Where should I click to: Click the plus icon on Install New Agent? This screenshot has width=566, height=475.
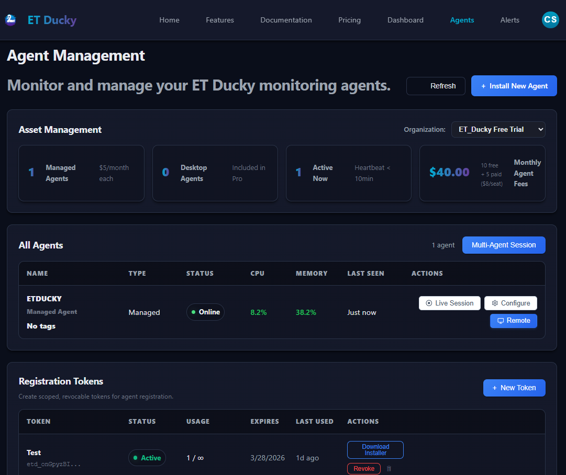pos(483,86)
